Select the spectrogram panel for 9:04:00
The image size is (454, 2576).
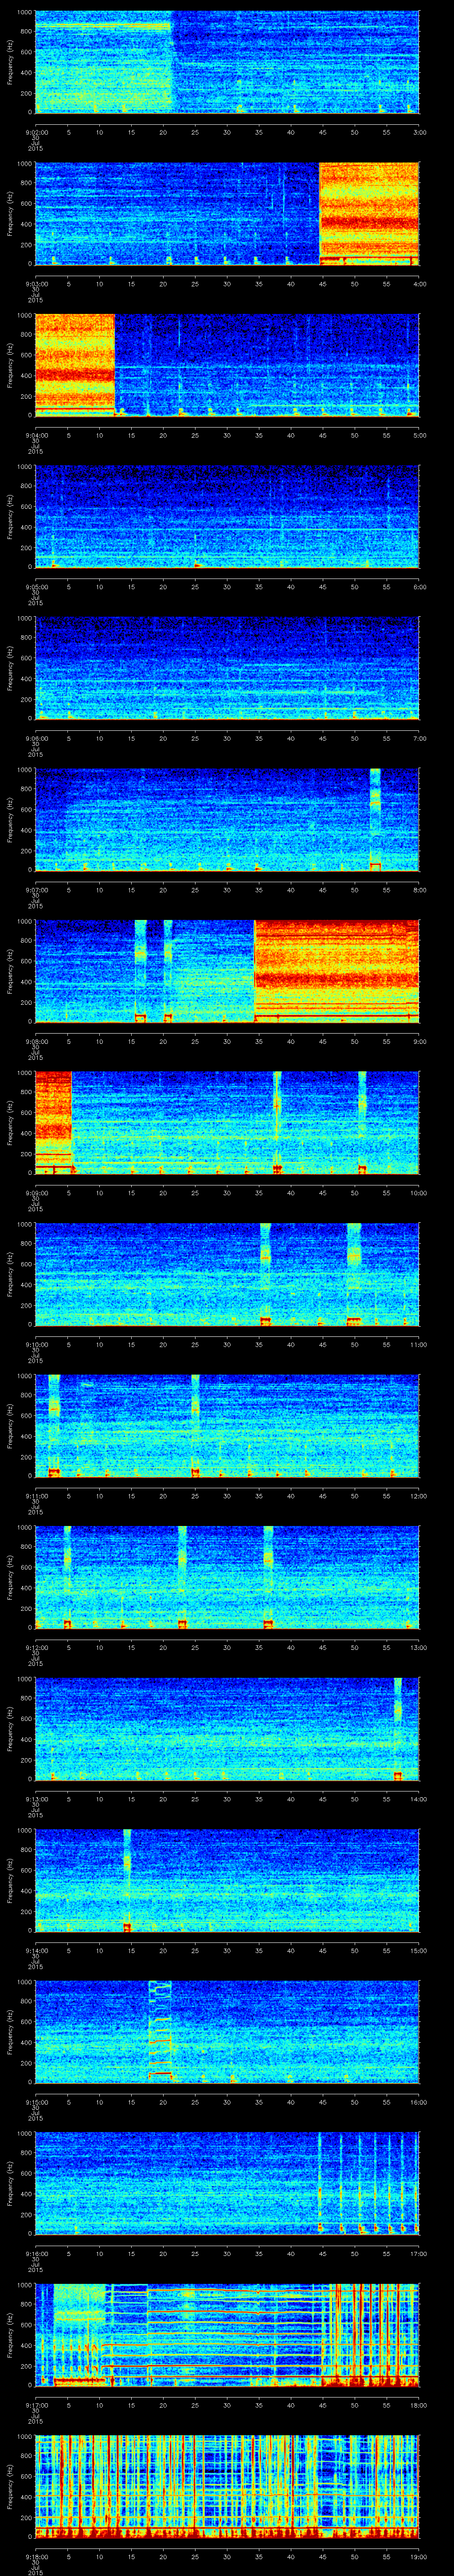pos(227,365)
